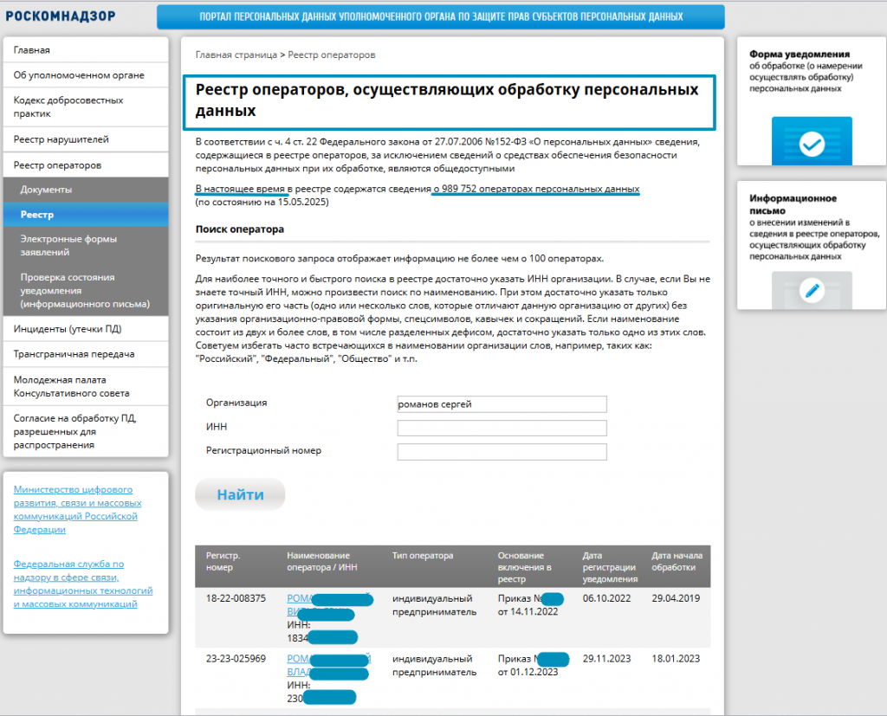The height and width of the screenshot is (716, 887).
Task: Click registration number 18-22-008375
Action: [x=236, y=598]
